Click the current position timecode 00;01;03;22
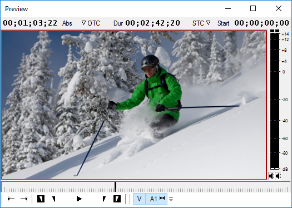The width and height of the screenshot is (292, 208). coord(30,23)
